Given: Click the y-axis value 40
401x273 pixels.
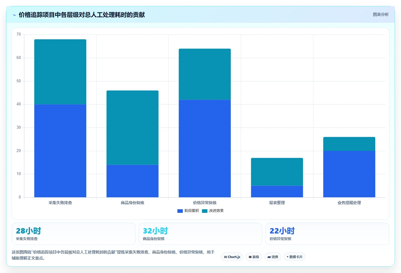Looking at the screenshot, I should click(19, 104).
